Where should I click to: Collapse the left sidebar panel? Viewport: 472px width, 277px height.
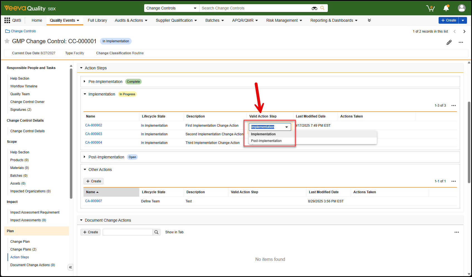coord(70,267)
